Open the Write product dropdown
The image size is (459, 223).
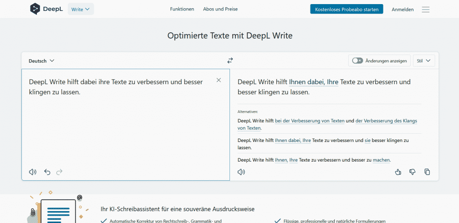(81, 9)
